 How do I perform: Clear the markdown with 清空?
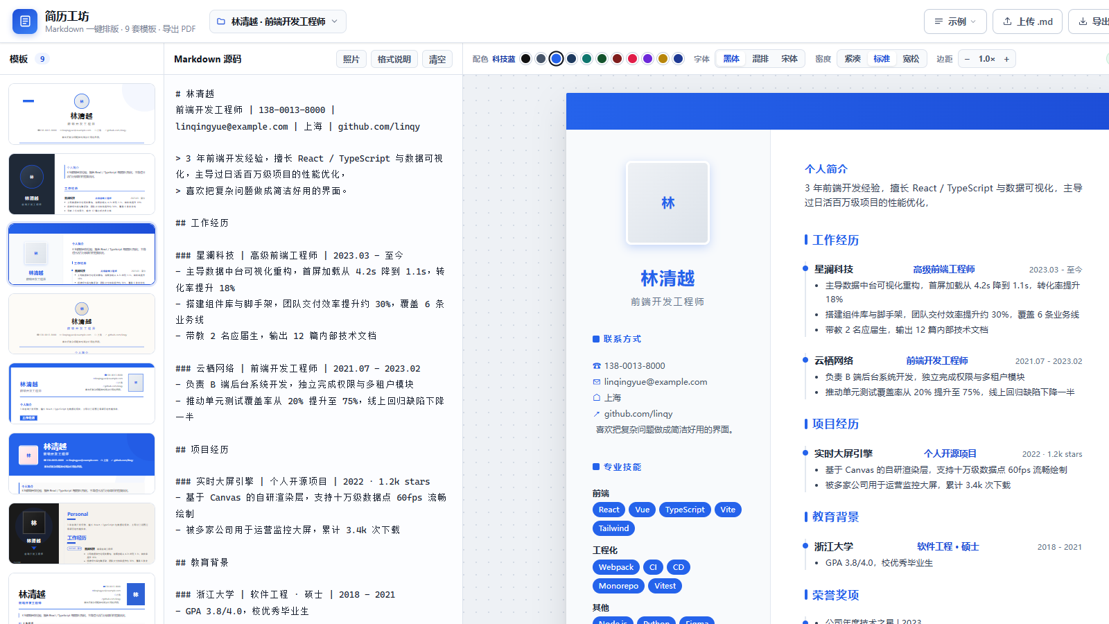point(437,59)
